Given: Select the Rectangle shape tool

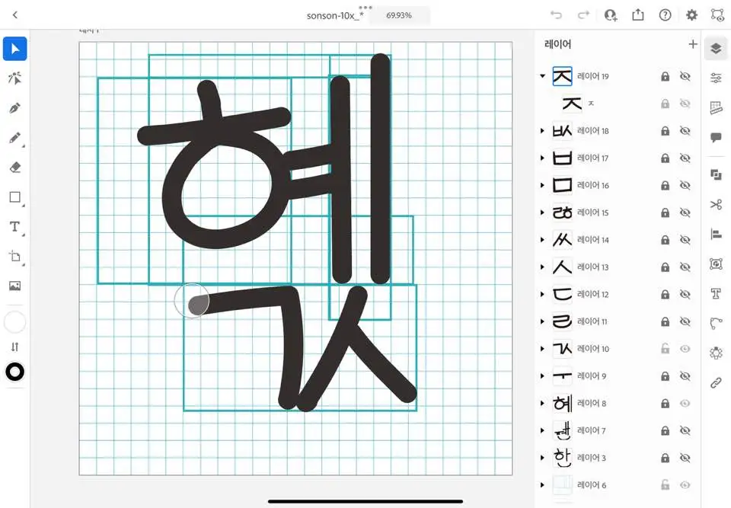Looking at the screenshot, I should tap(15, 197).
